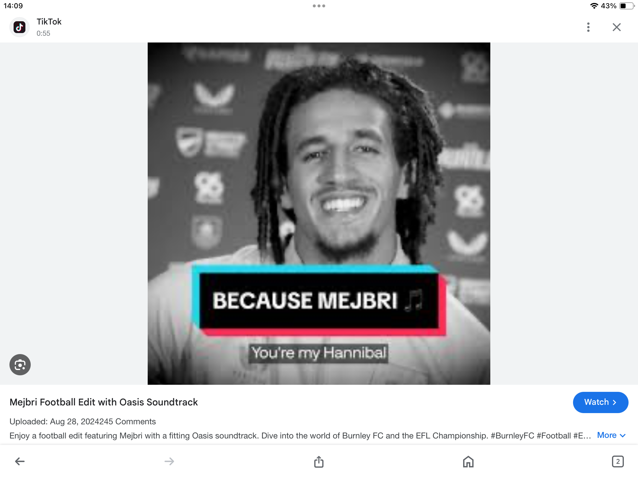
Task: Go to the home page icon
Action: (x=468, y=461)
